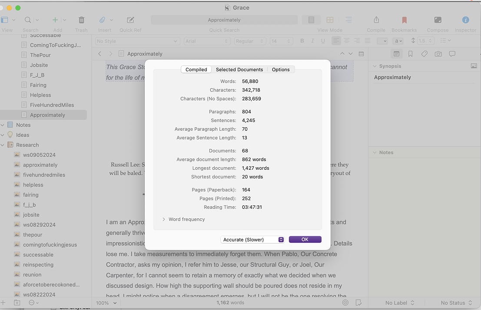
Task: Open the Ideas folder
Action: point(23,135)
